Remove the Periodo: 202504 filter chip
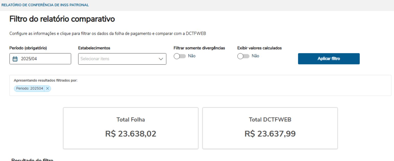The height and width of the screenshot is (161, 394). (x=48, y=88)
